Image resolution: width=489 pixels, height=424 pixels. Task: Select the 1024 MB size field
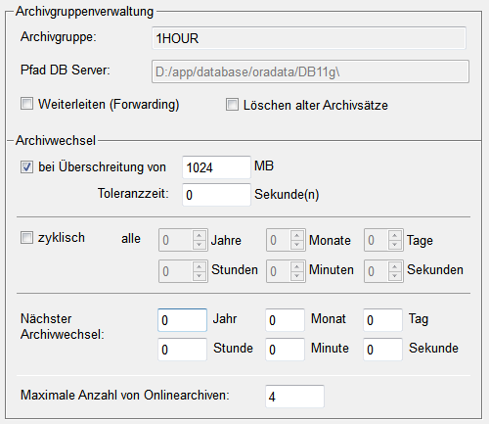tap(216, 167)
